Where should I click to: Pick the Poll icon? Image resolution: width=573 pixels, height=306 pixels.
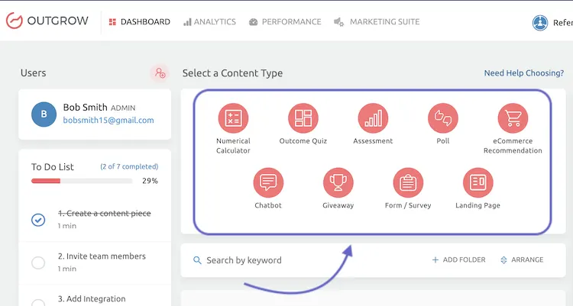443,118
